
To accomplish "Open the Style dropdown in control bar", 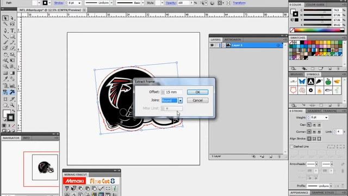I will [x=162, y=3].
